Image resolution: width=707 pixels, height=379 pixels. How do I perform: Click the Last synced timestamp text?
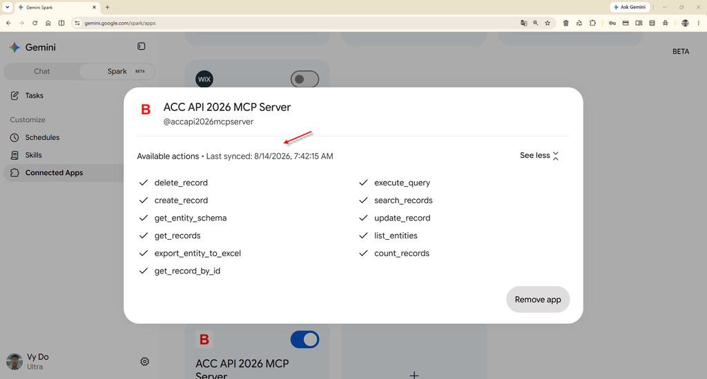[270, 156]
